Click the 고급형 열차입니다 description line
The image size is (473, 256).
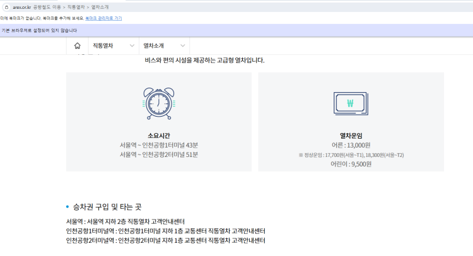[204, 61]
